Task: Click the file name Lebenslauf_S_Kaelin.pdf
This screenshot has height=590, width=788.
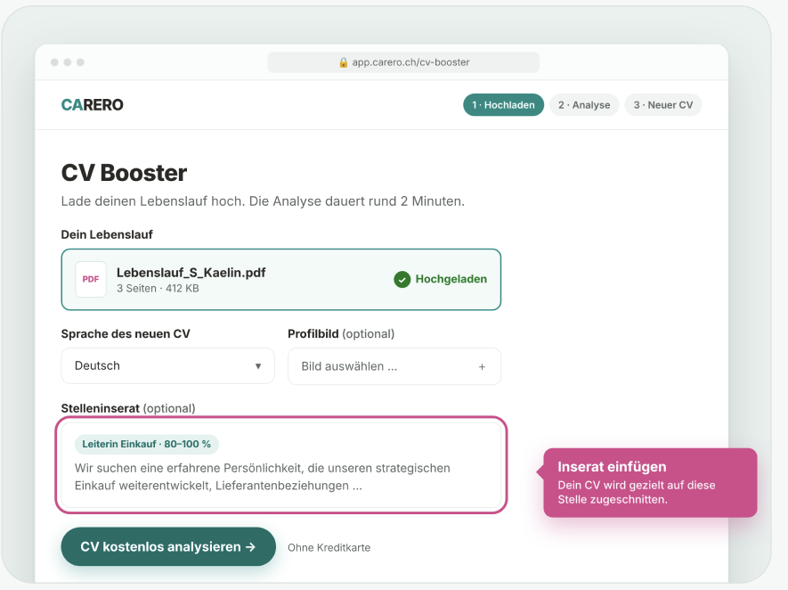Action: click(191, 273)
